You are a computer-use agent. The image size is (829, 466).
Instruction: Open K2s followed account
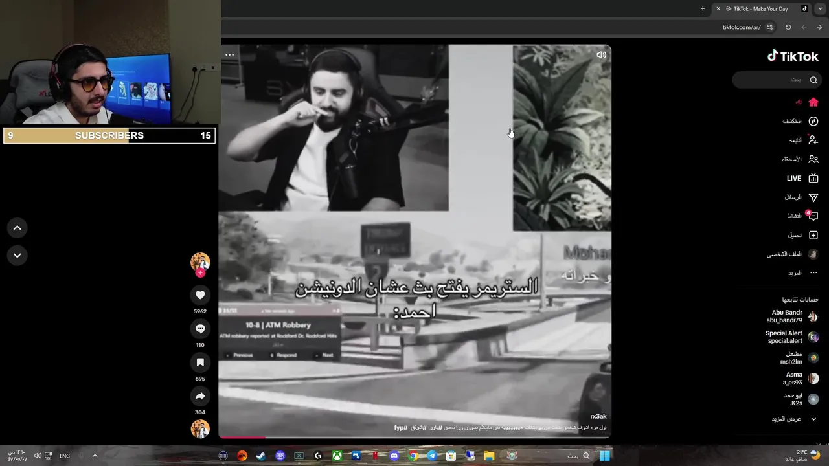[x=801, y=399]
